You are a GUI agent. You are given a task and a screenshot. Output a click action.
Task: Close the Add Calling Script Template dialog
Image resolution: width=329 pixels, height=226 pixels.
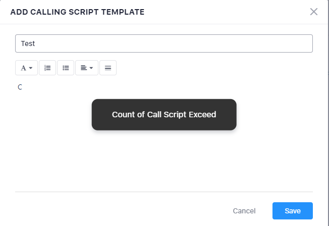pos(314,12)
